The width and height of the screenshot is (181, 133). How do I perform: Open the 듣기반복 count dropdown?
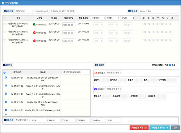pos(160,96)
